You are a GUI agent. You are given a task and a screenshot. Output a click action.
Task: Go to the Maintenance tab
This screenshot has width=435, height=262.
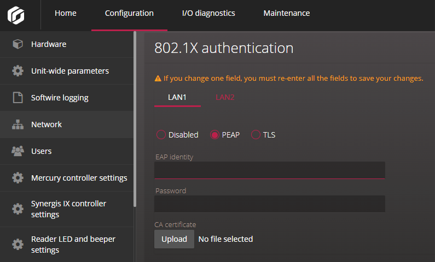coord(287,13)
